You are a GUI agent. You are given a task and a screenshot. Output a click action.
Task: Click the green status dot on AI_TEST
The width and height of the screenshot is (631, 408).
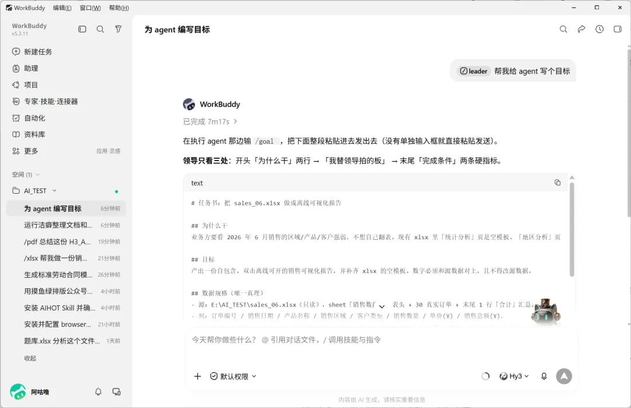pyautogui.click(x=116, y=191)
